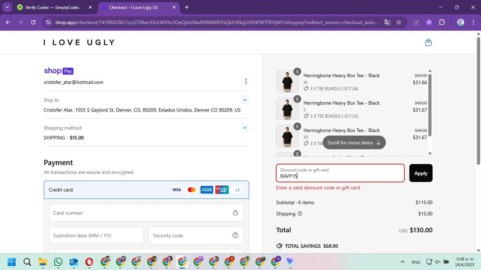The image size is (481, 270).
Task: Click the Mastercard logo
Action: [x=191, y=190]
